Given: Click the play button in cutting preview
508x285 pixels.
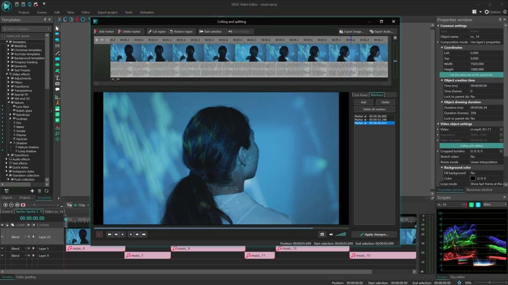Looking at the screenshot, I should point(131,234).
